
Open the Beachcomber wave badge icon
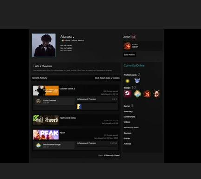137,94
